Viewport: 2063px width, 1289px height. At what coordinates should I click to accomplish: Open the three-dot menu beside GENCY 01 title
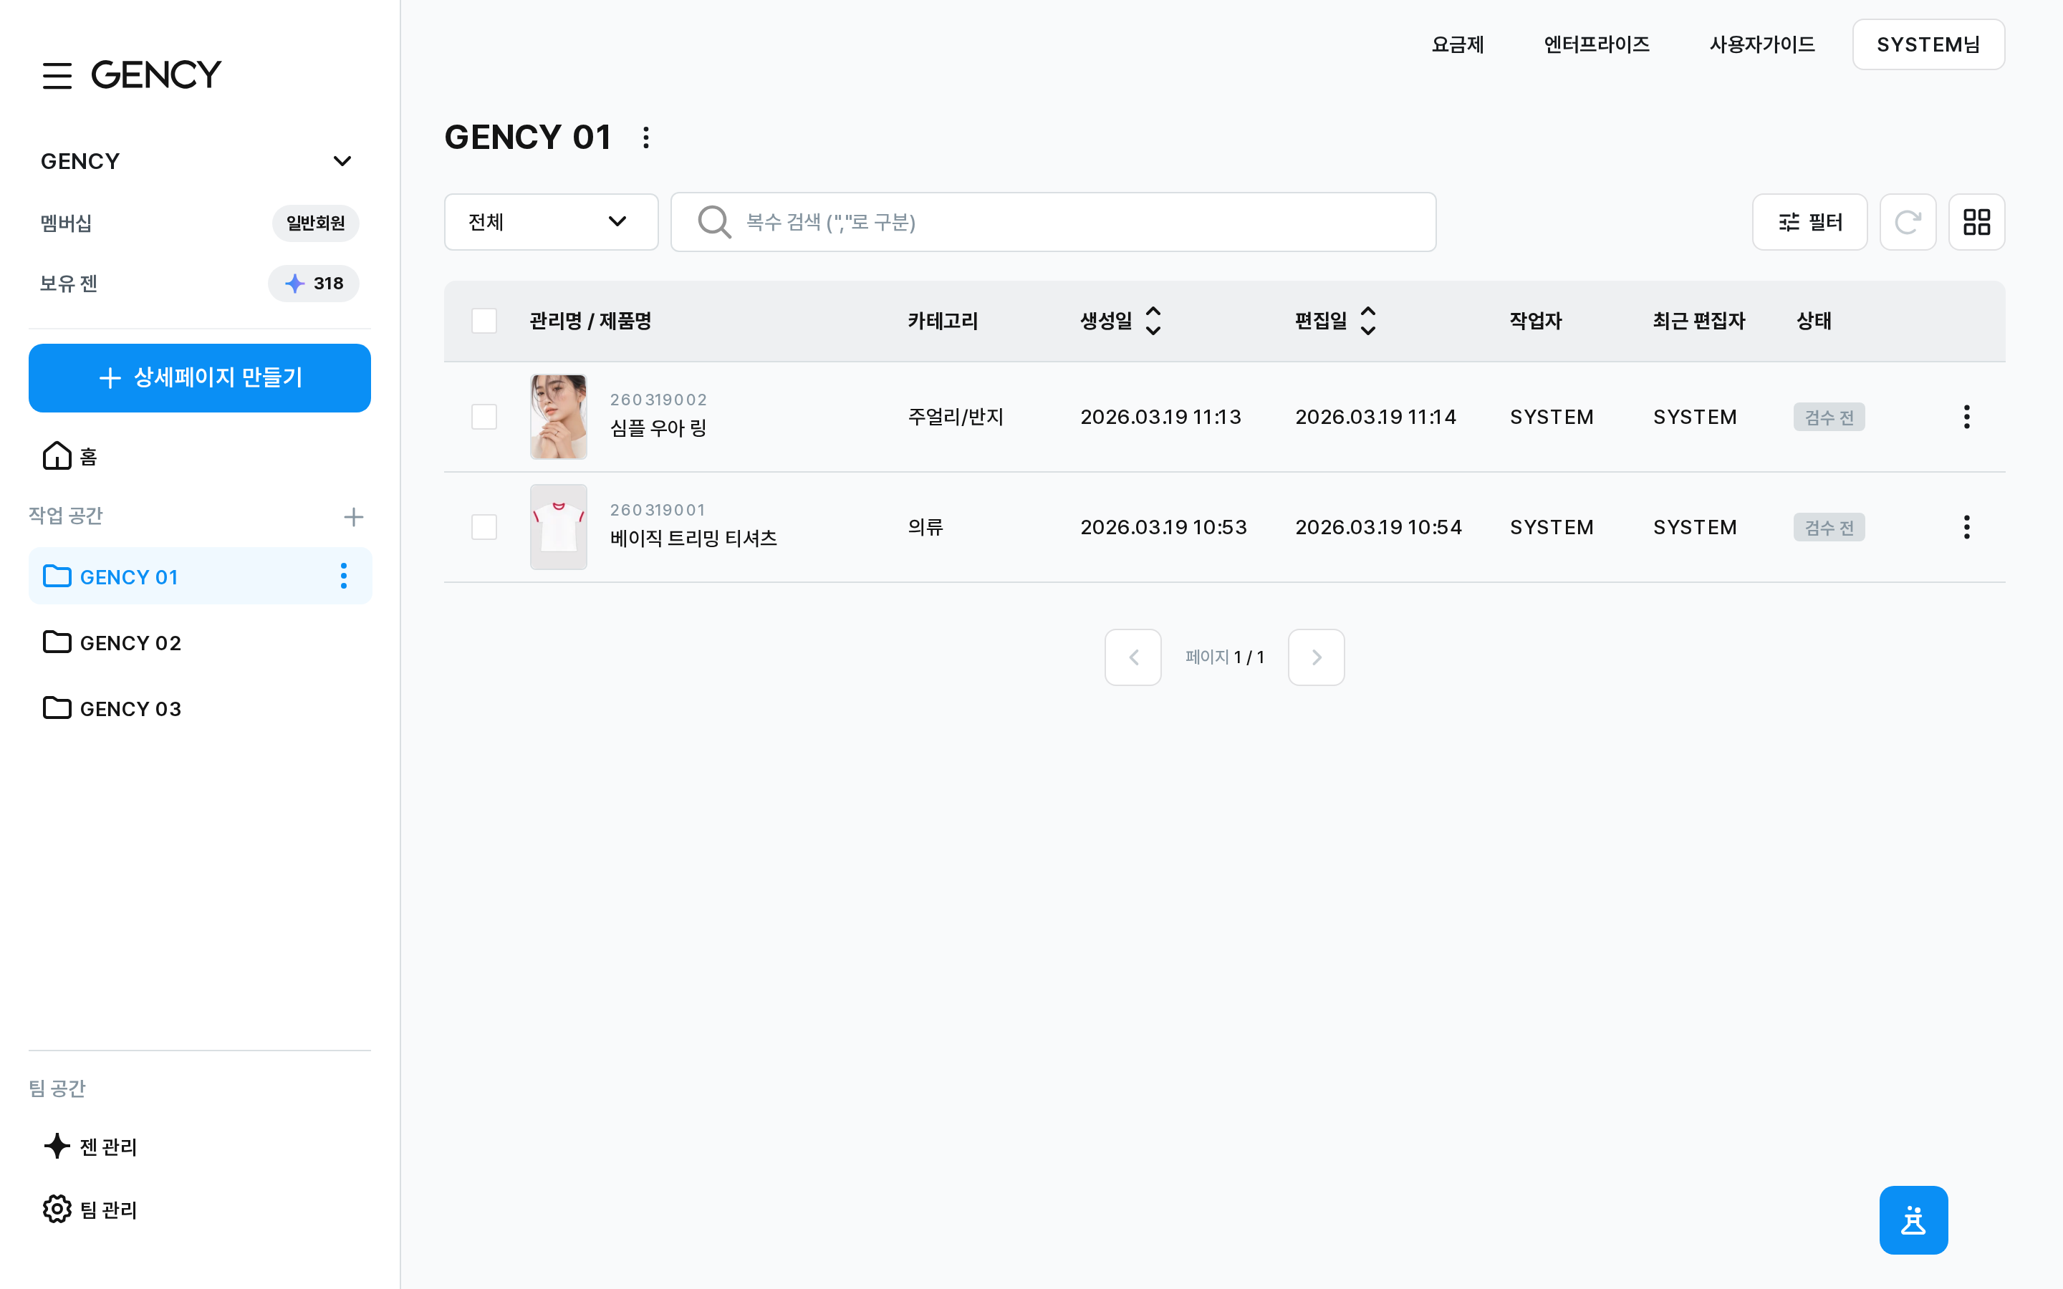pyautogui.click(x=646, y=137)
